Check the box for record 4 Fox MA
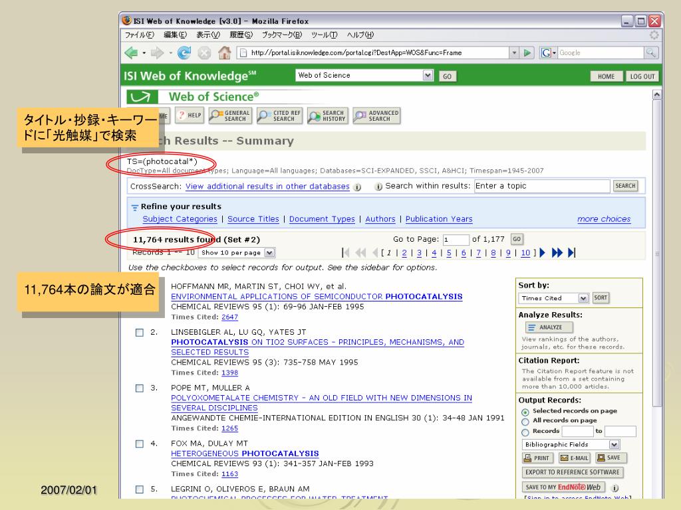Viewport: 681px width, 510px height. coord(140,444)
